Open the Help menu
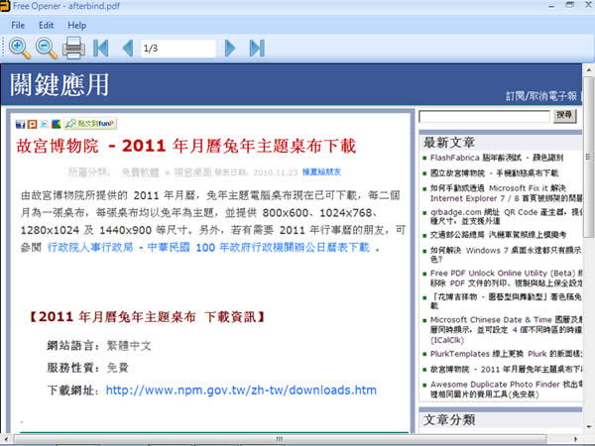This screenshot has height=446, width=595. 77,26
